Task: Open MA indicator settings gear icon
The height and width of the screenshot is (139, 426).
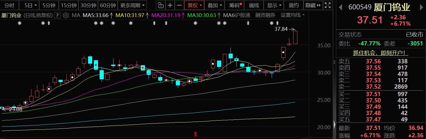Action: click(x=66, y=15)
